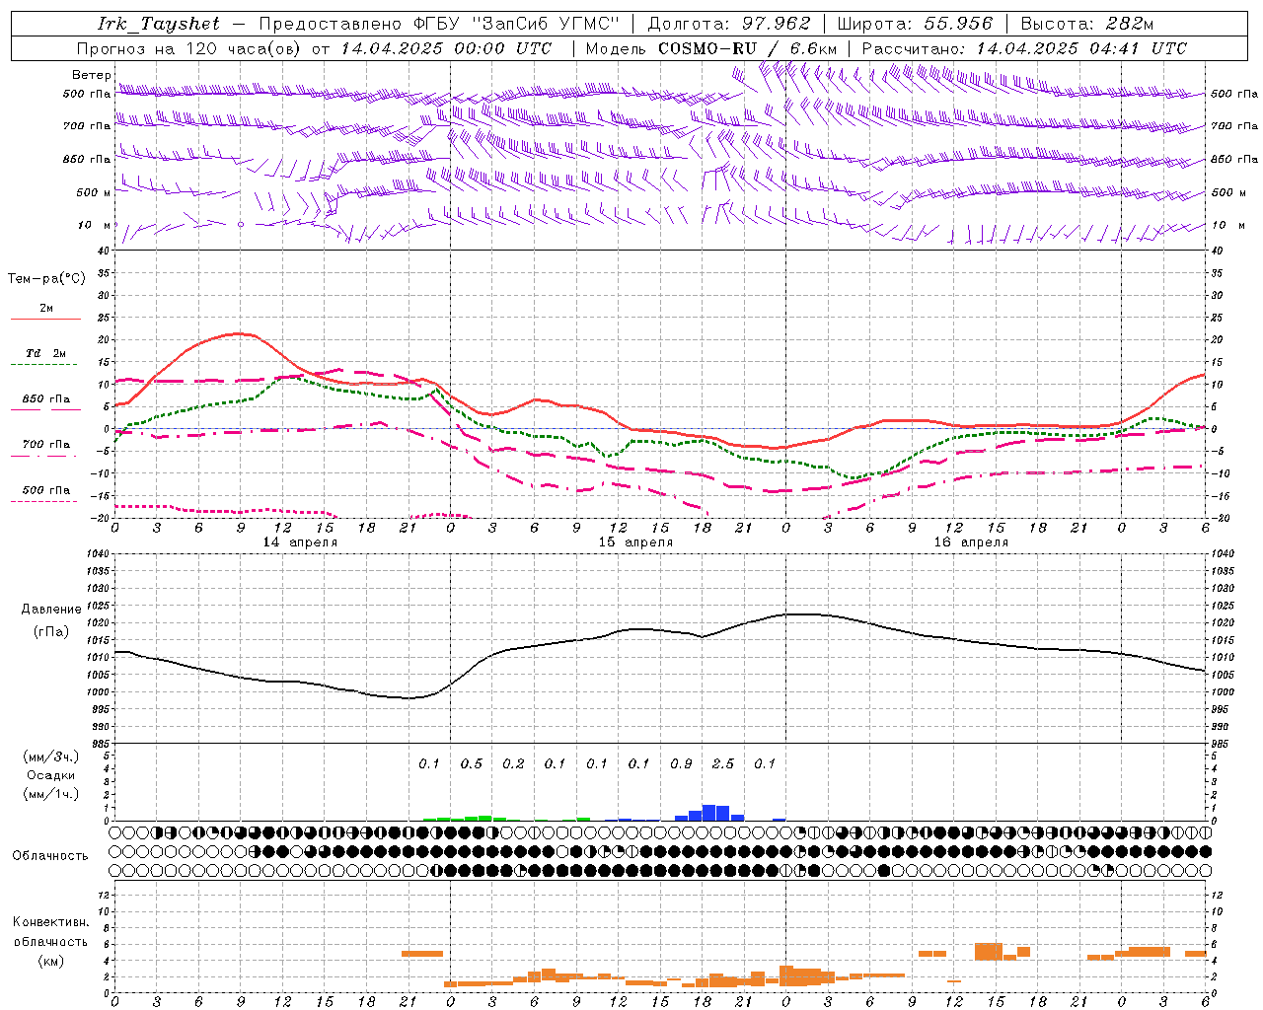Click the 14 апреля date label
This screenshot has width=1263, height=1010.
point(300,542)
